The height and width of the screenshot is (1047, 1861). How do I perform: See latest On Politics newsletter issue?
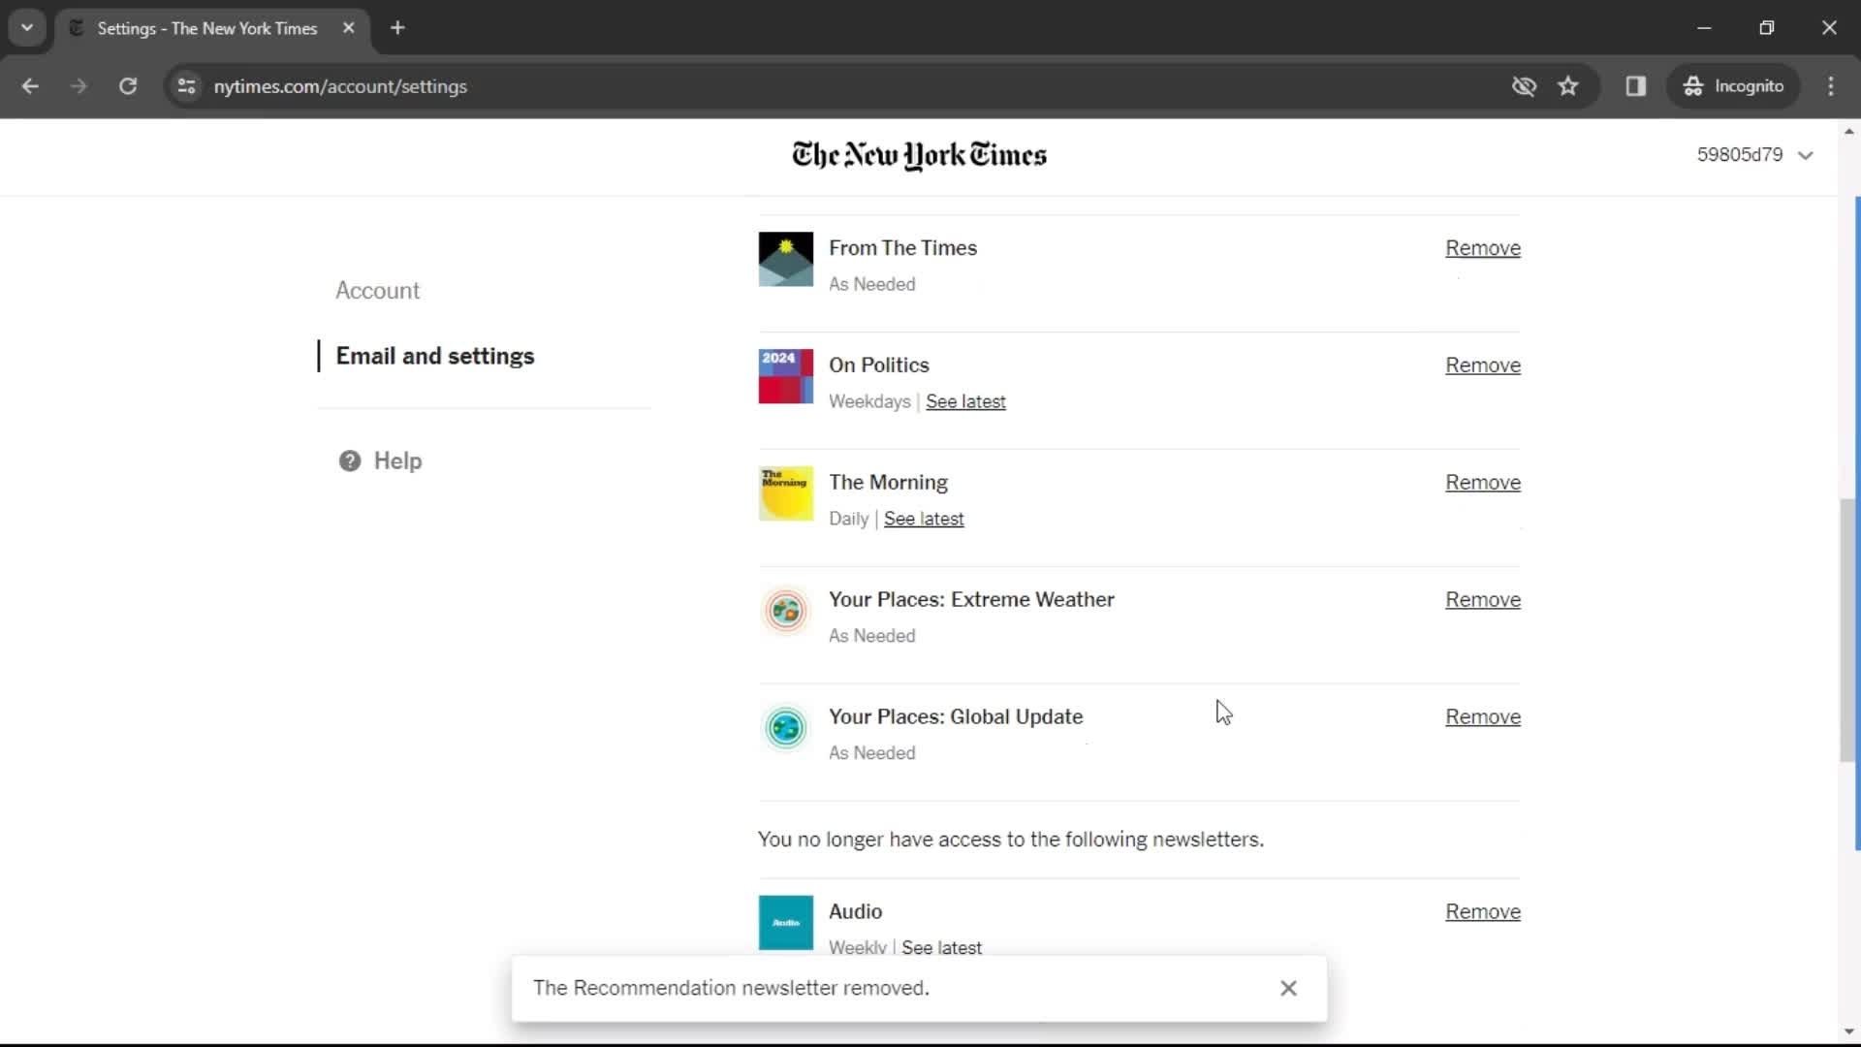pyautogui.click(x=965, y=401)
